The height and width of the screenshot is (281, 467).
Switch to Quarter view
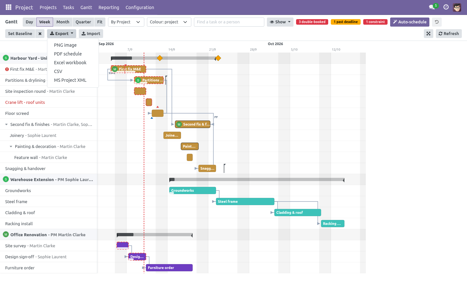pyautogui.click(x=83, y=22)
